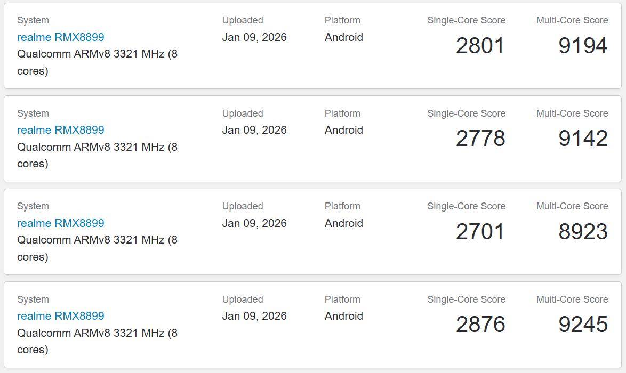This screenshot has height=373, width=626.
Task: Click the 8923 multi-core score
Action: tap(583, 232)
